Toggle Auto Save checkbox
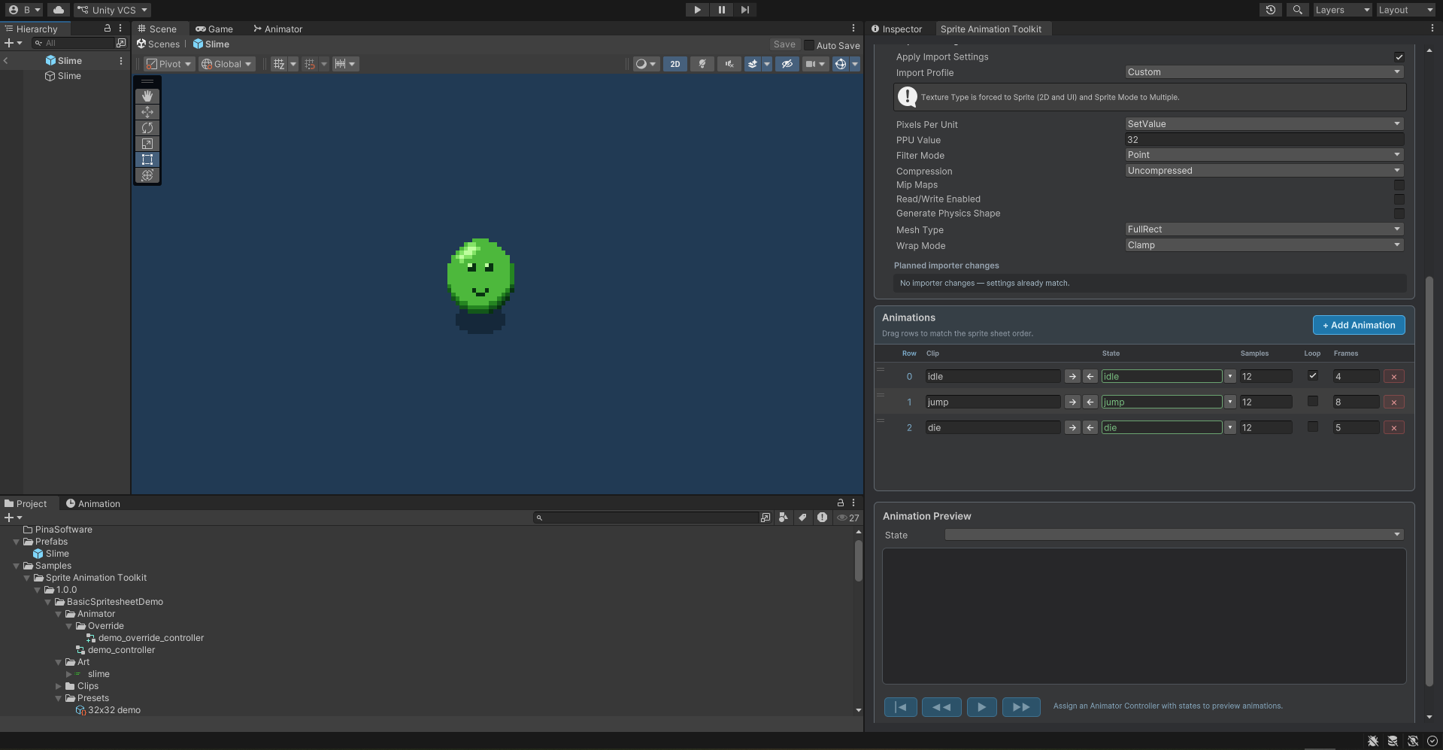The image size is (1443, 750). click(x=809, y=45)
